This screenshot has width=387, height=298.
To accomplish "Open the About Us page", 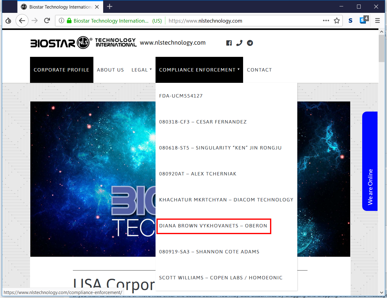I will [x=110, y=70].
